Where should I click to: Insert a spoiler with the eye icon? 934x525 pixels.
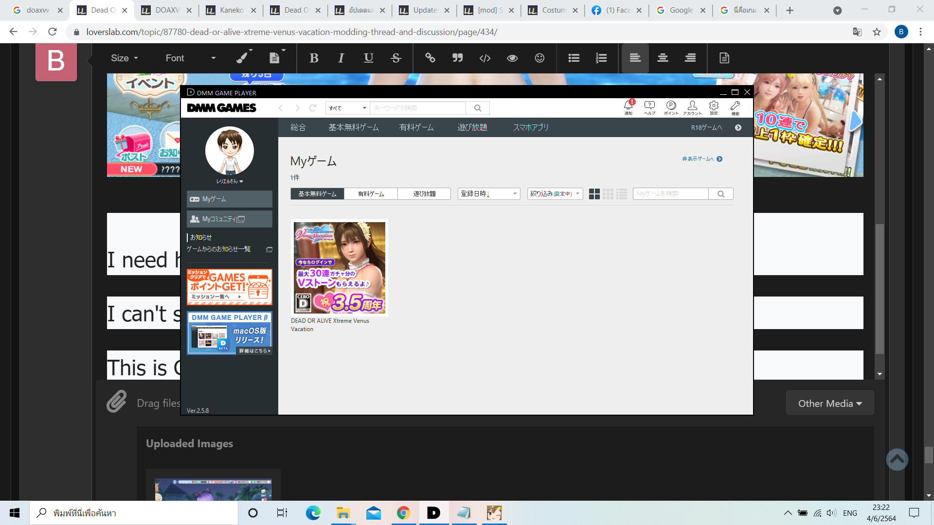pos(512,58)
